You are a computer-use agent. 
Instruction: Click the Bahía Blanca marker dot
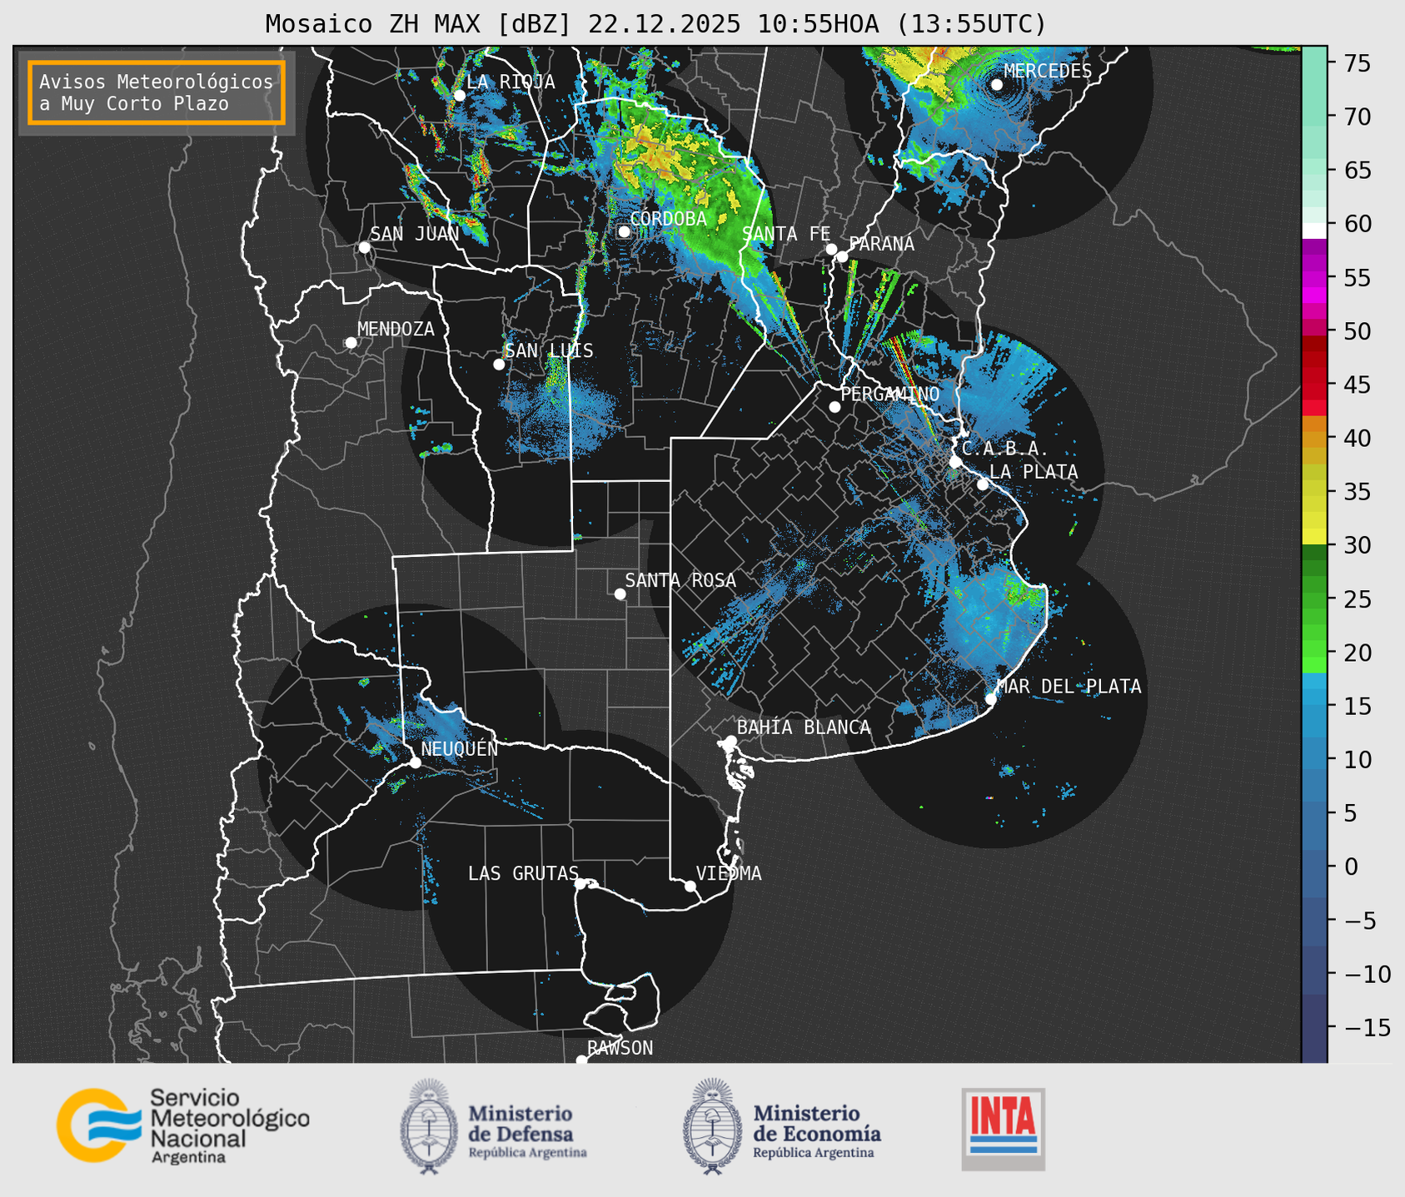(730, 741)
